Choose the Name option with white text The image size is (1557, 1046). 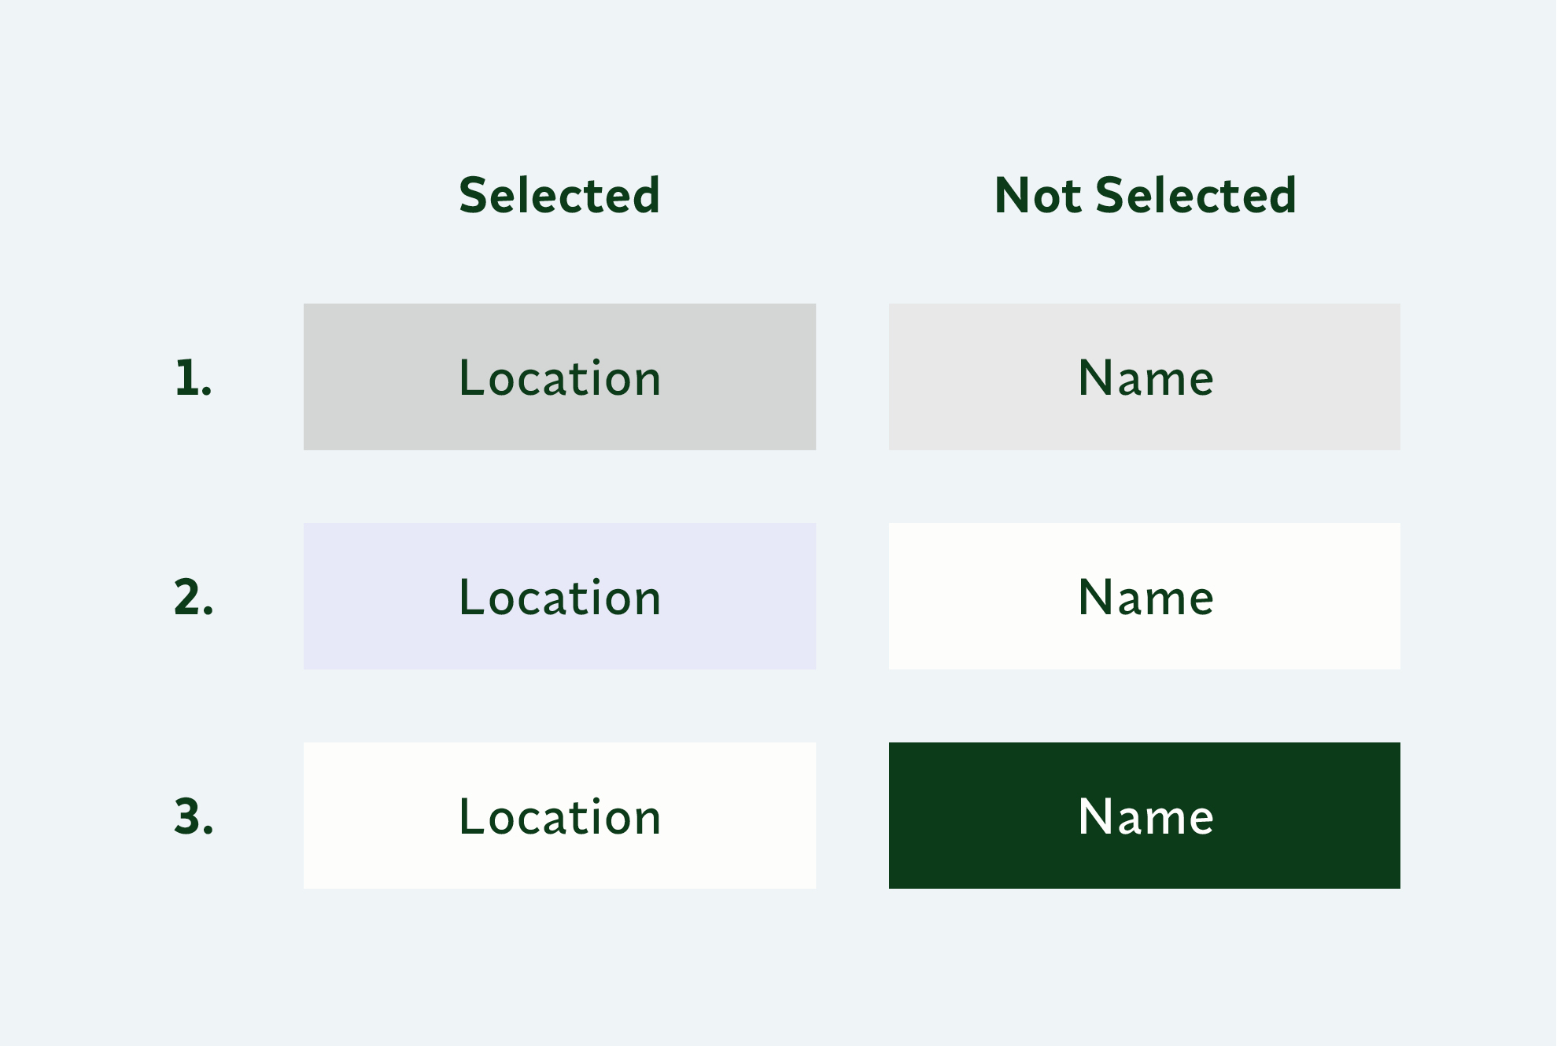click(x=1144, y=816)
